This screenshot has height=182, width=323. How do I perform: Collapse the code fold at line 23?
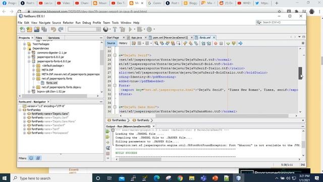click(115, 55)
